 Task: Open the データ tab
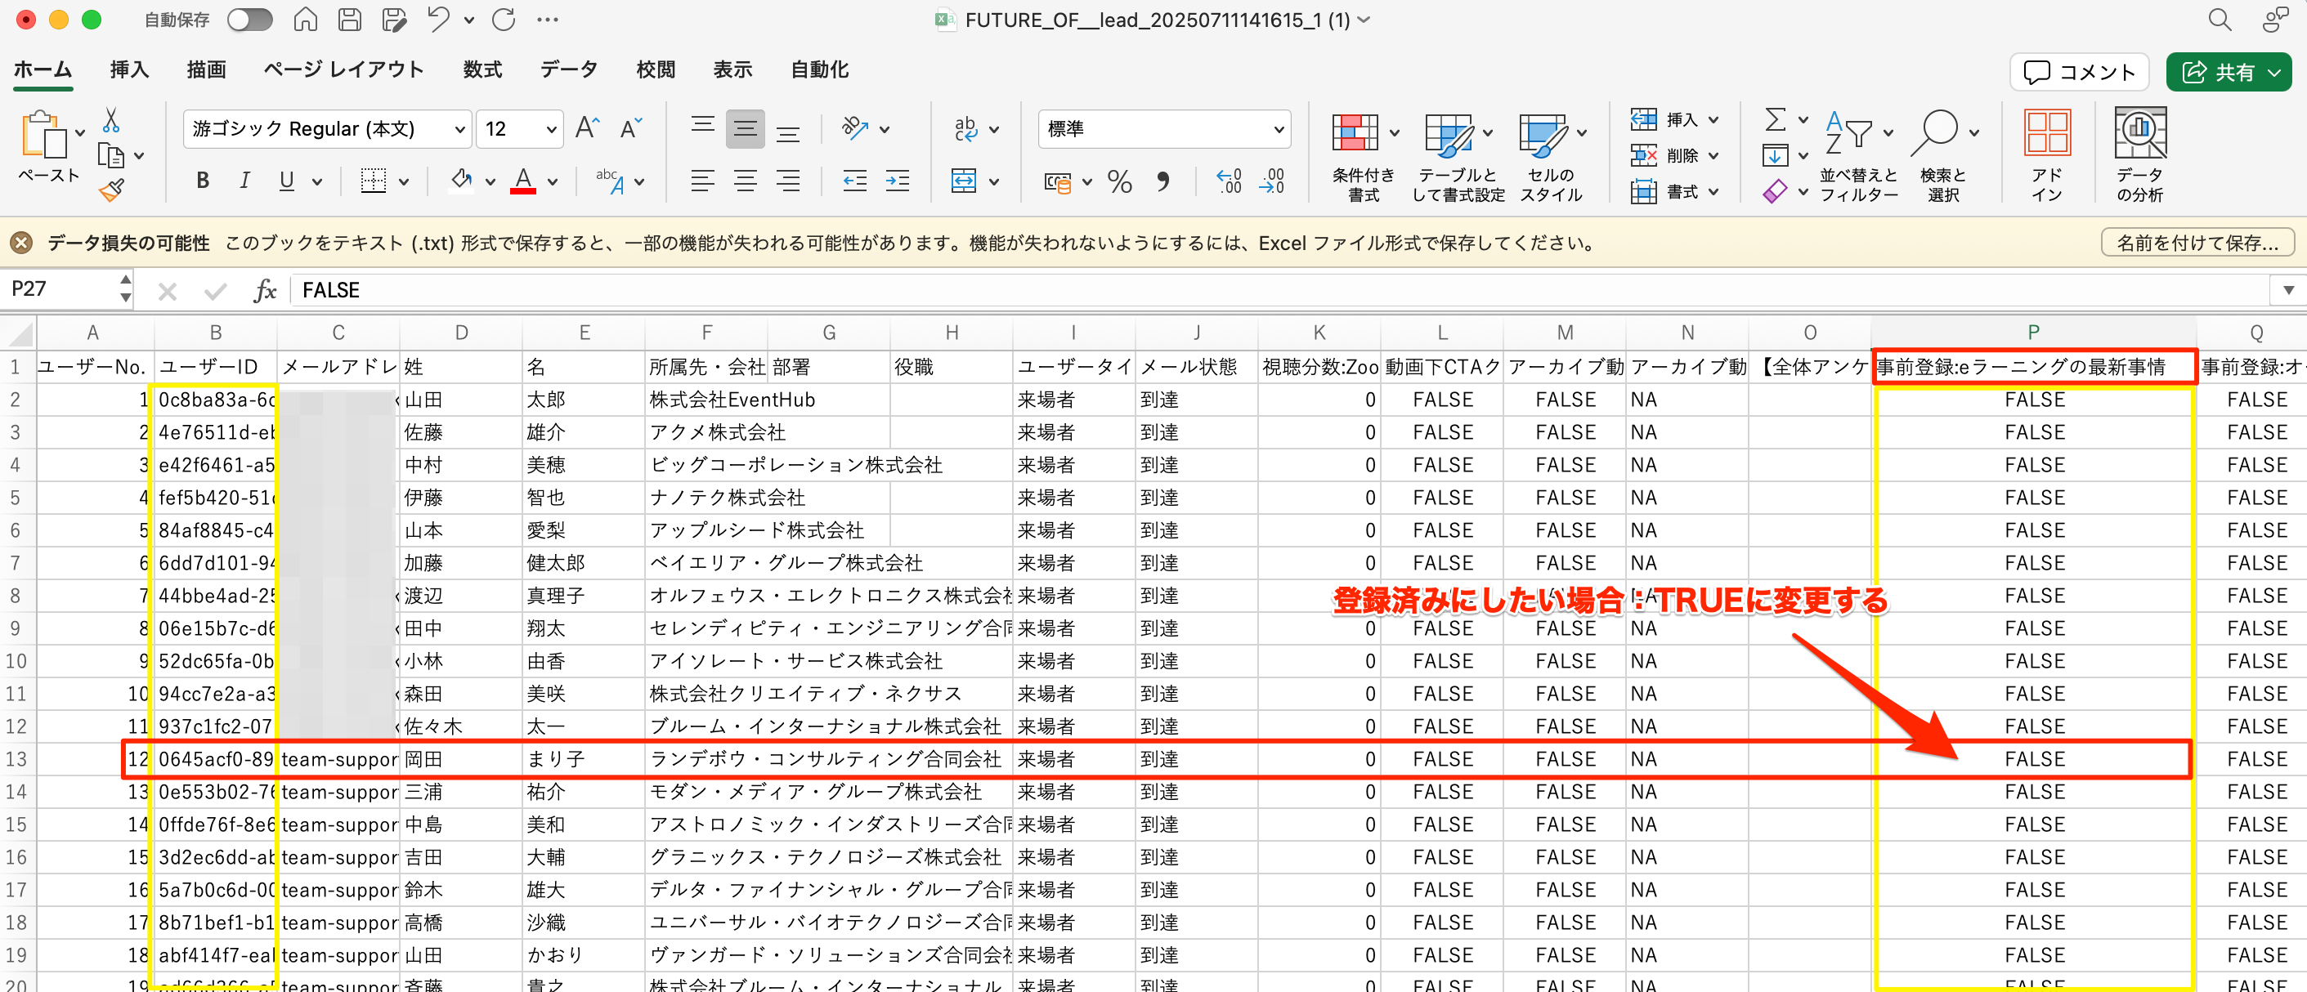click(x=569, y=69)
